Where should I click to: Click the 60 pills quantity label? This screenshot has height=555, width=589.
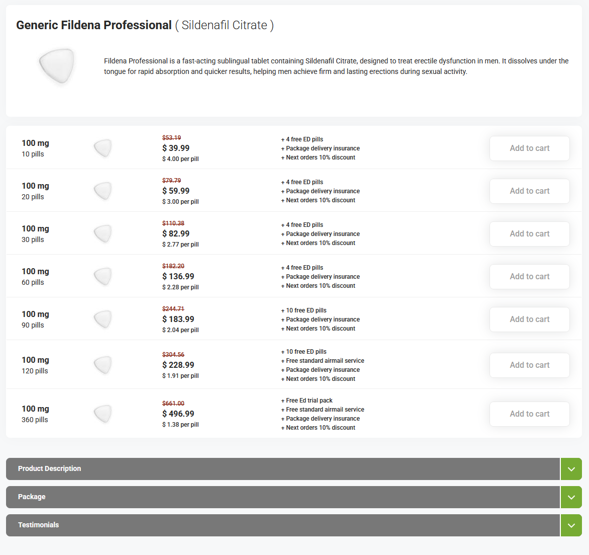coord(33,282)
